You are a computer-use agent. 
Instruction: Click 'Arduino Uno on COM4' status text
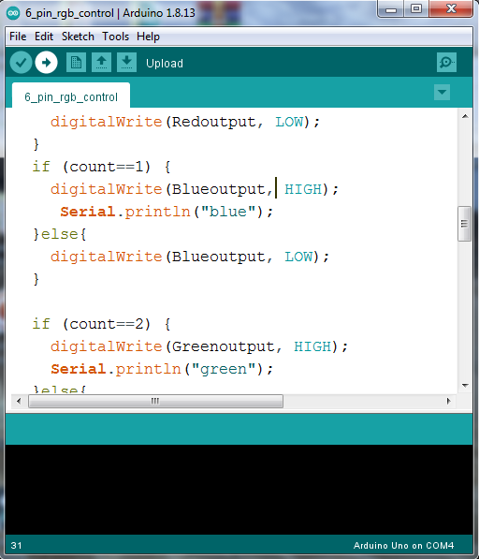point(403,546)
